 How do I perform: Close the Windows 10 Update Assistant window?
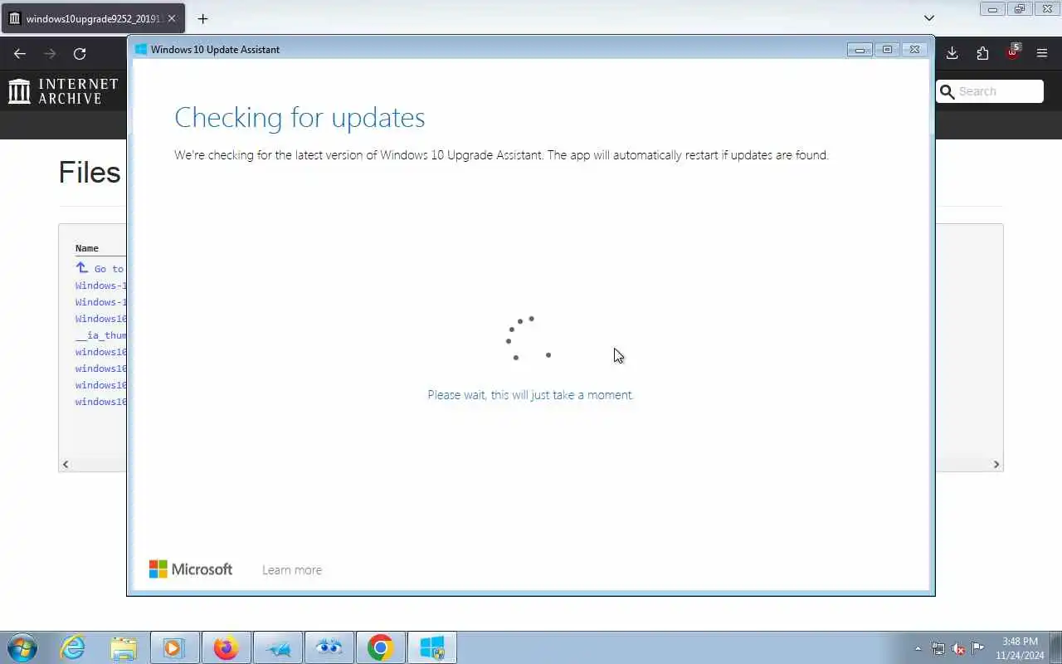coord(914,50)
